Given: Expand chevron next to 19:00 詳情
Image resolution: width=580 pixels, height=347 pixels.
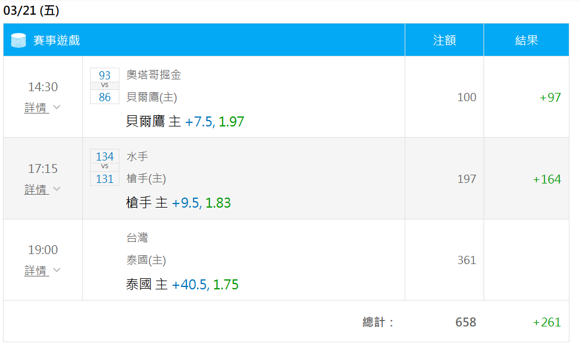Looking at the screenshot, I should (56, 270).
